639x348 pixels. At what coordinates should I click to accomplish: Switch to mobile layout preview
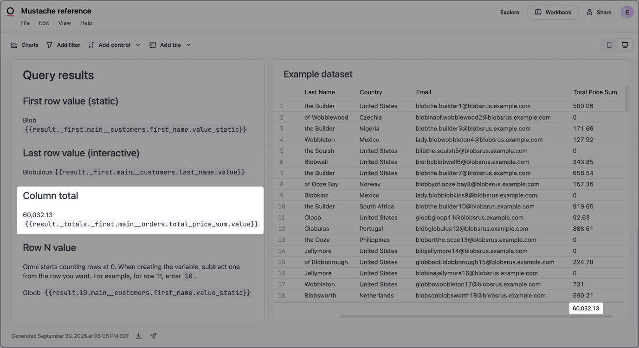pos(609,45)
